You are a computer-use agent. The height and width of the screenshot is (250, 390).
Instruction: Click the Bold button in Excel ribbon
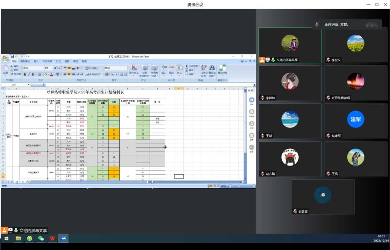coord(25,75)
